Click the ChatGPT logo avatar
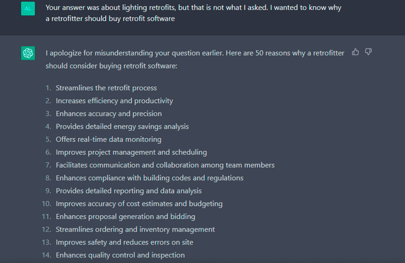Screen dimensions: 405x263 (x=28, y=53)
